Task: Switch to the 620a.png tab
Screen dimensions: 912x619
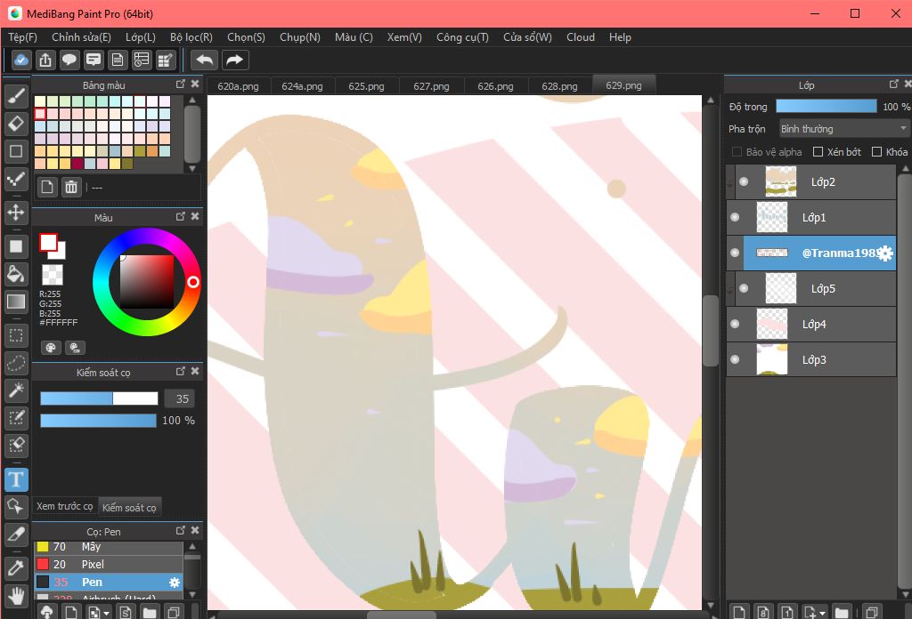Action: pyautogui.click(x=238, y=86)
